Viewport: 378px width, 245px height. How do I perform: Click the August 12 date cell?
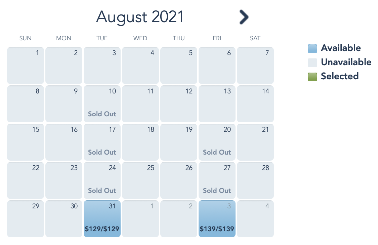coord(179,104)
